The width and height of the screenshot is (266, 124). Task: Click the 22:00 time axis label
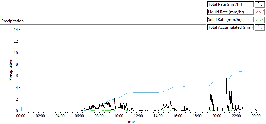[237, 116]
